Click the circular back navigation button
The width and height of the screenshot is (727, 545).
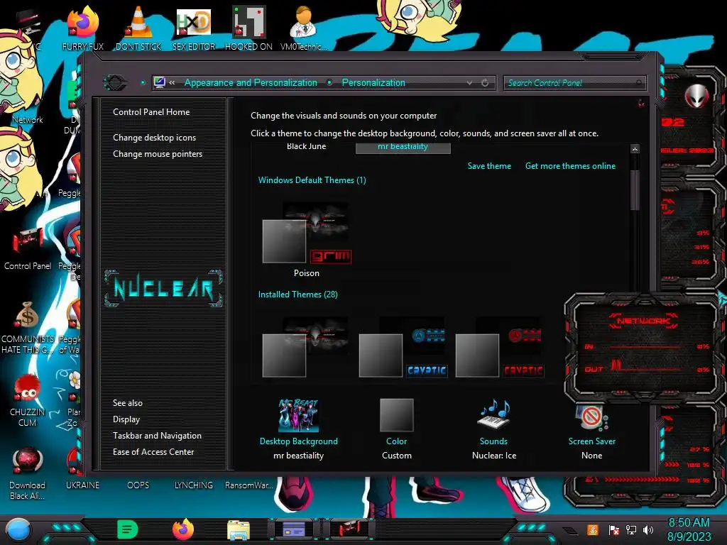click(x=115, y=83)
